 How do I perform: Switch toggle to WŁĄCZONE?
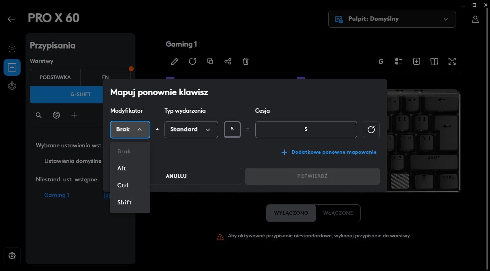338,213
